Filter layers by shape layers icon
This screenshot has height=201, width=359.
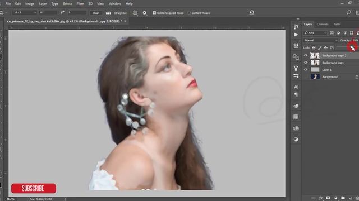click(x=352, y=33)
